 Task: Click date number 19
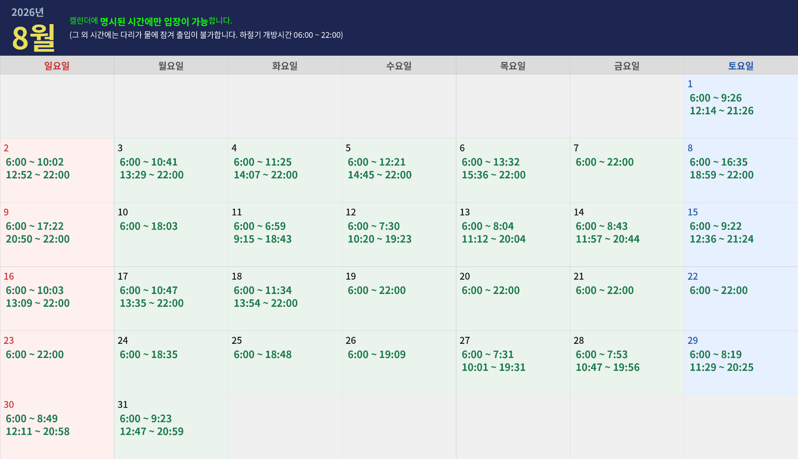[x=351, y=276]
